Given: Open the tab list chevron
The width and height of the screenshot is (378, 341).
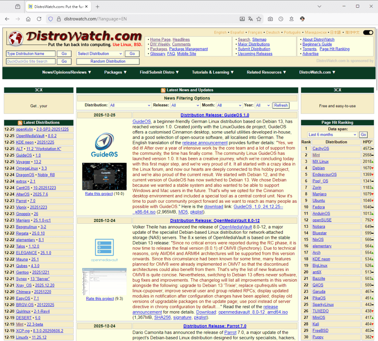Looking at the screenshot, I should [x=319, y=7].
